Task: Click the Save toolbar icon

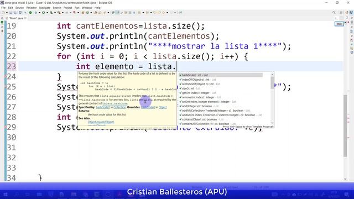Action: (11, 13)
